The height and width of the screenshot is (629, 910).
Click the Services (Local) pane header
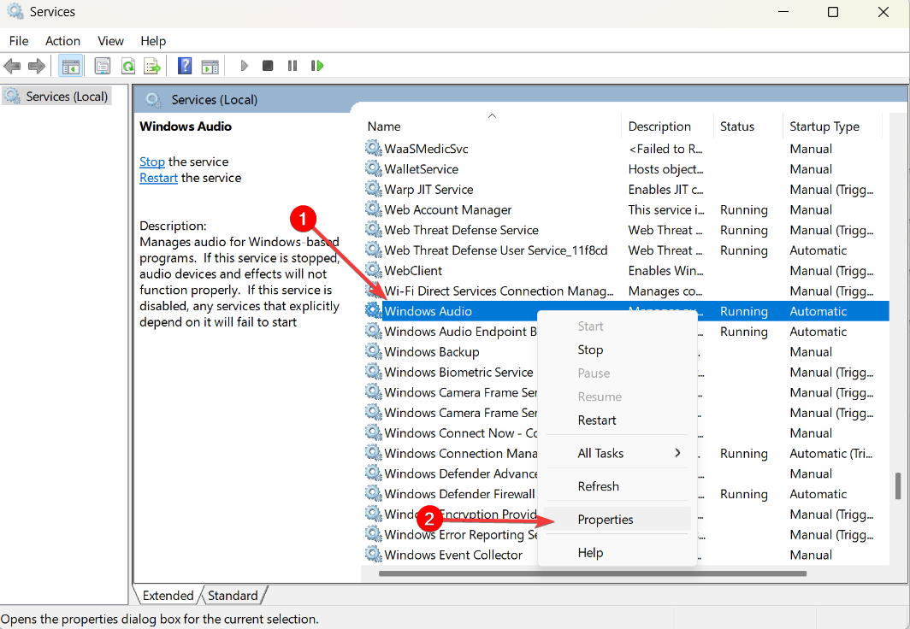click(x=215, y=100)
